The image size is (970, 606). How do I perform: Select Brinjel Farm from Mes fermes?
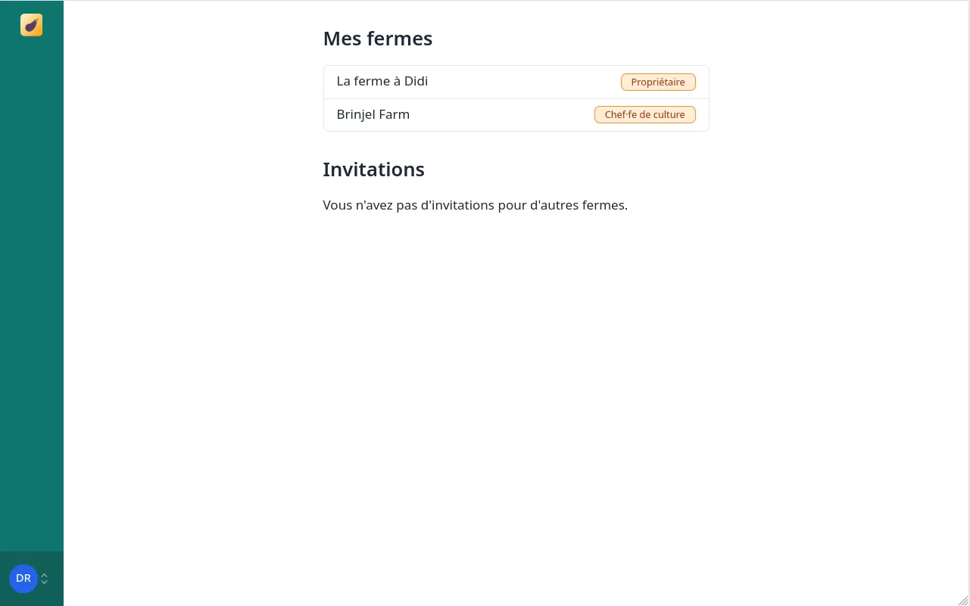(x=373, y=114)
